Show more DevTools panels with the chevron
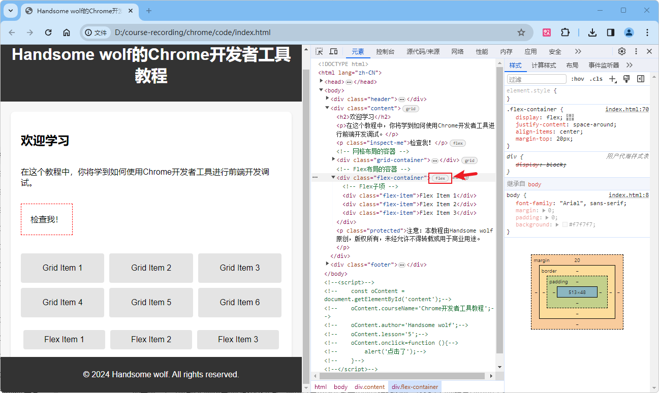 click(578, 51)
